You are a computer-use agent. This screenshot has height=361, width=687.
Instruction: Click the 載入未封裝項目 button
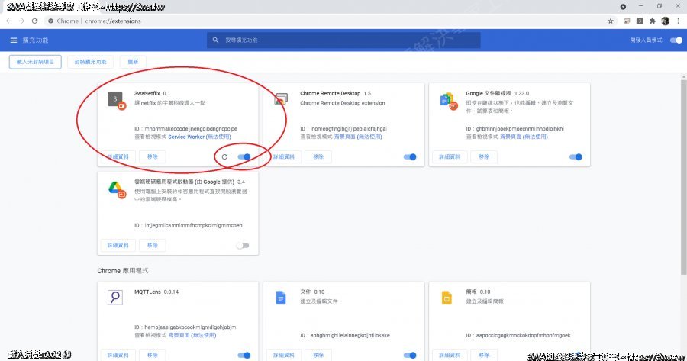36,61
